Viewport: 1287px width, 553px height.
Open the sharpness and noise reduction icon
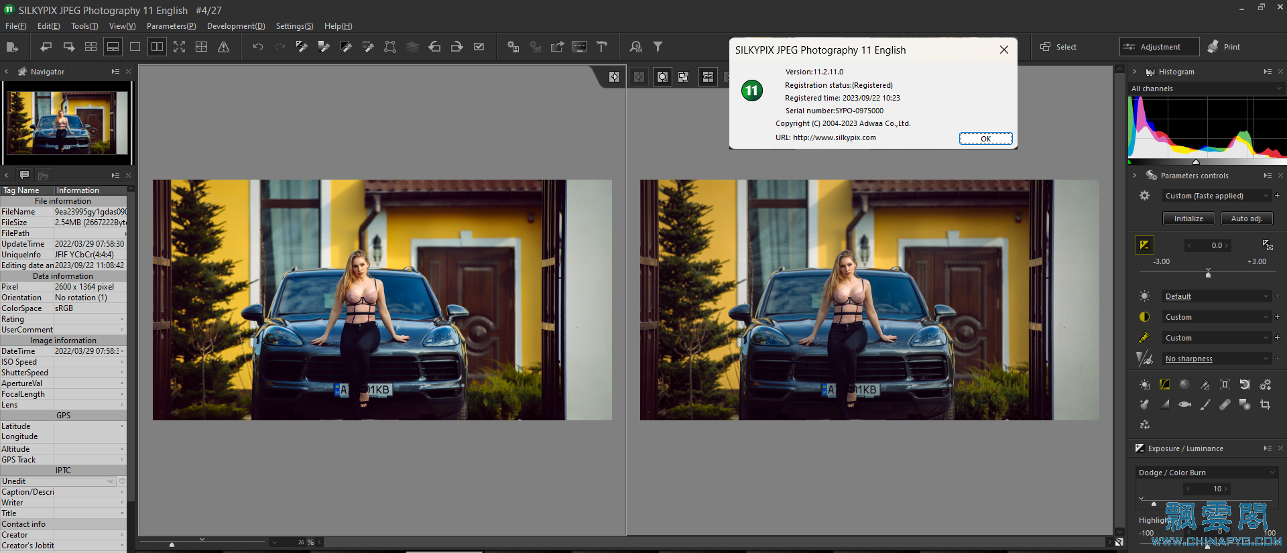(x=1144, y=359)
